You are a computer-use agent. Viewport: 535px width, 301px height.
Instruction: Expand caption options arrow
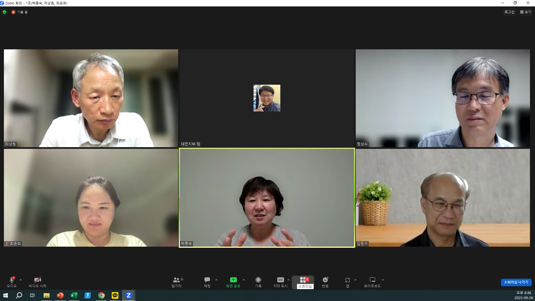click(288, 280)
